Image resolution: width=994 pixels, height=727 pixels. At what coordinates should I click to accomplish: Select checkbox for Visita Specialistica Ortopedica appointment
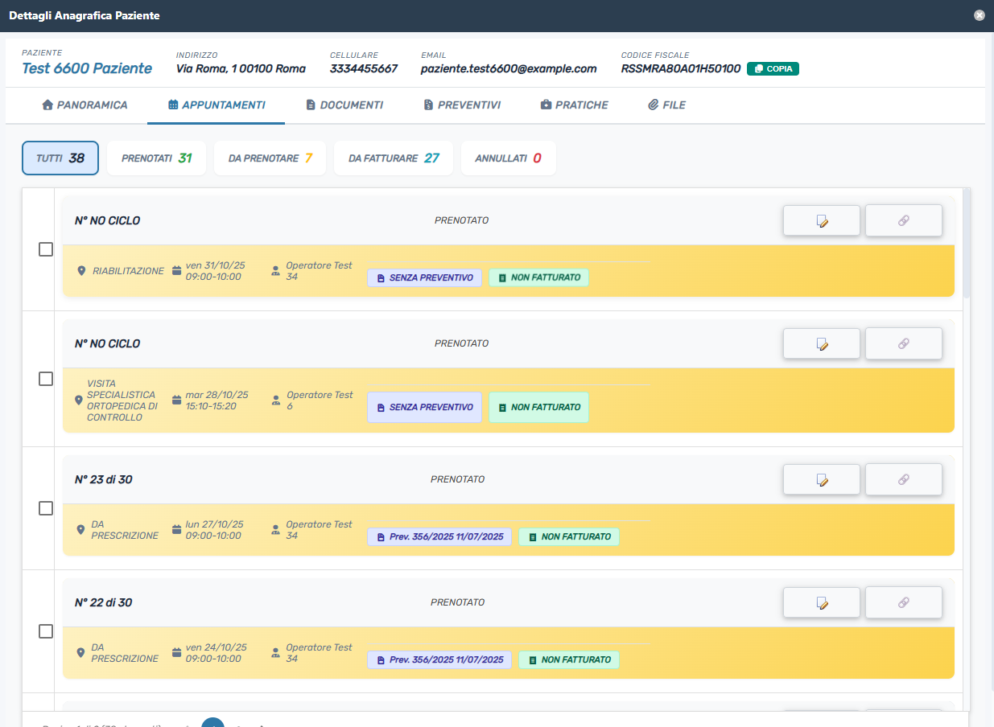point(46,379)
